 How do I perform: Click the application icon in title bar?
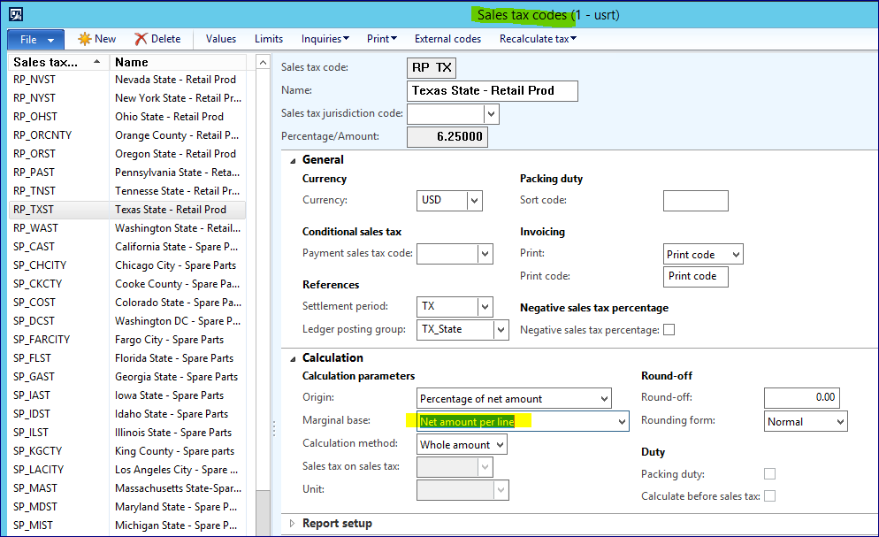tap(16, 15)
